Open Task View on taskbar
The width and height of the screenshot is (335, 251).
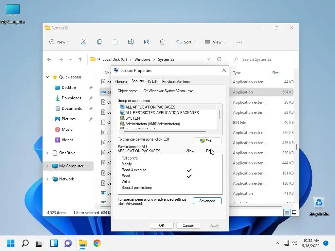click(39, 243)
